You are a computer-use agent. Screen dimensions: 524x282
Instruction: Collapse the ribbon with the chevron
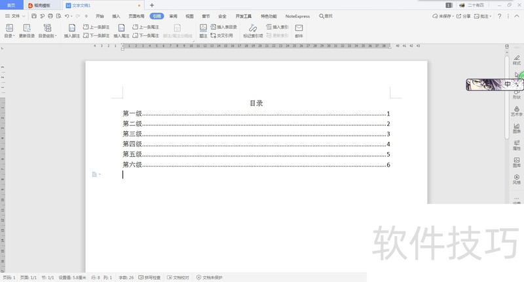(x=517, y=16)
